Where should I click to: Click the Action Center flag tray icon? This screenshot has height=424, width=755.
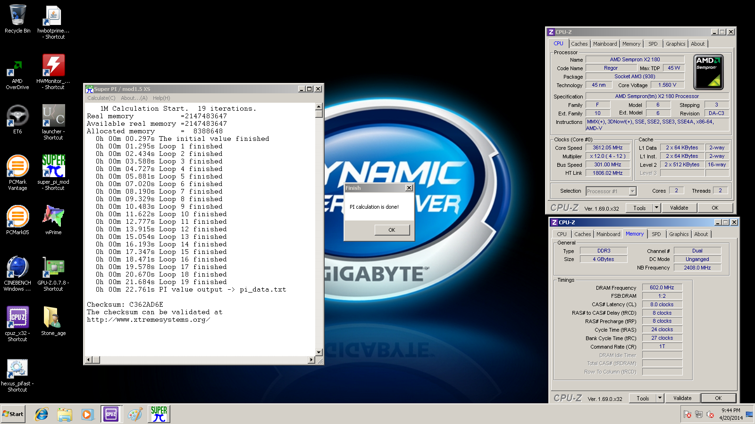688,415
